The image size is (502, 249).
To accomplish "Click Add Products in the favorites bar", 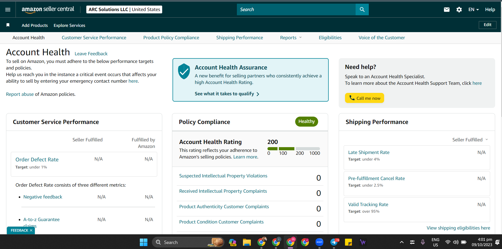I will click(x=35, y=25).
